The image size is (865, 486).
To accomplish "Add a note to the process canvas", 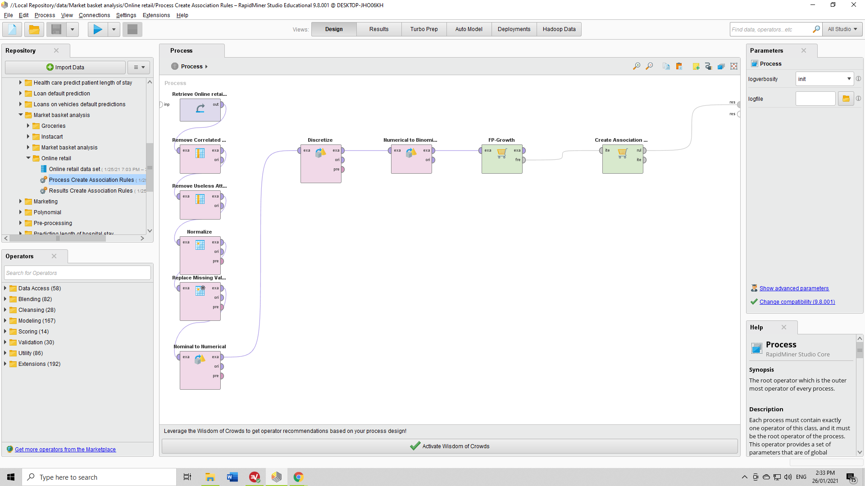I will pyautogui.click(x=696, y=67).
